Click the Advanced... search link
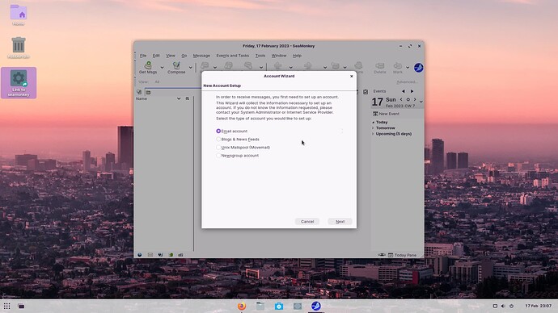Image resolution: width=558 pixels, height=313 pixels. [407, 82]
